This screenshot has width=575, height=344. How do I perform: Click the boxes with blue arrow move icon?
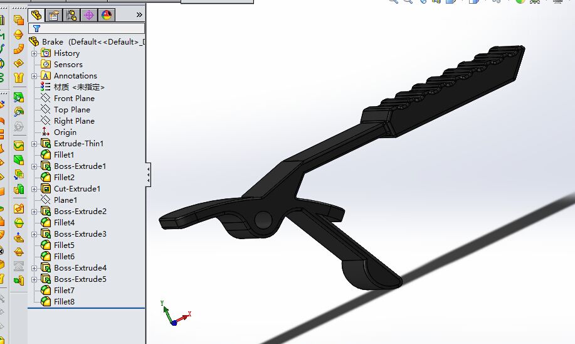[x=19, y=175]
